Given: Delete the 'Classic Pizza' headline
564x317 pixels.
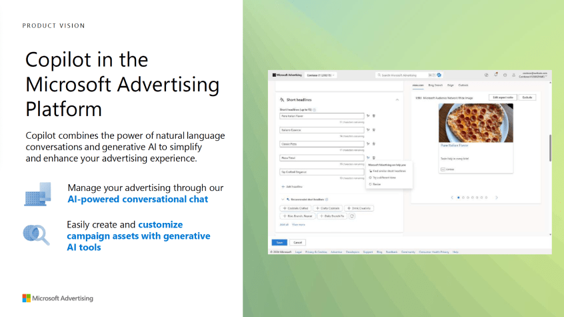Looking at the screenshot, I should [374, 143].
